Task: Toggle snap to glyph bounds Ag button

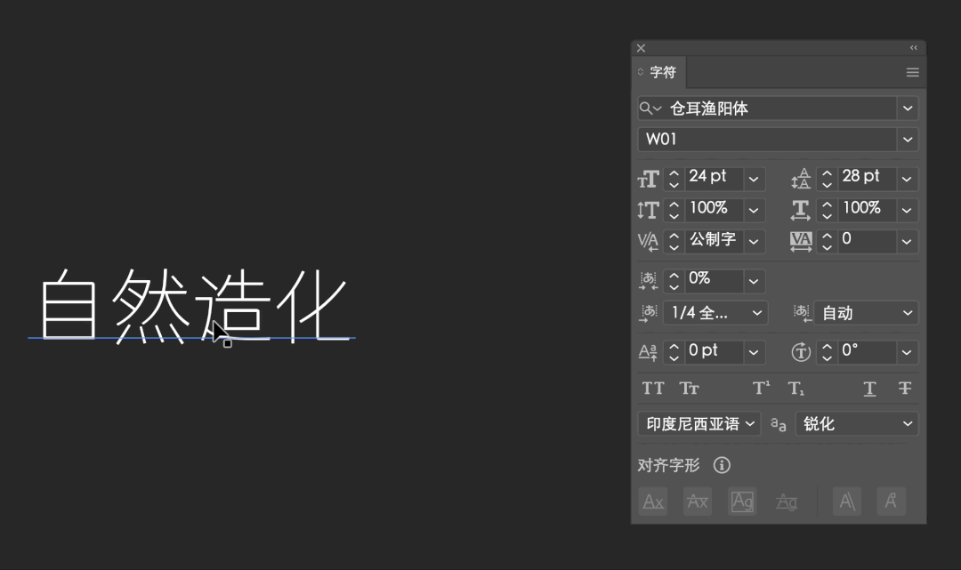Action: (742, 502)
